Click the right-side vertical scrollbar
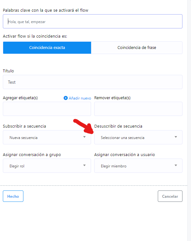 point(189,121)
